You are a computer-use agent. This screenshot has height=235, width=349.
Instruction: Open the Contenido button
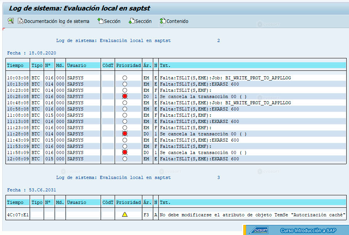[174, 21]
